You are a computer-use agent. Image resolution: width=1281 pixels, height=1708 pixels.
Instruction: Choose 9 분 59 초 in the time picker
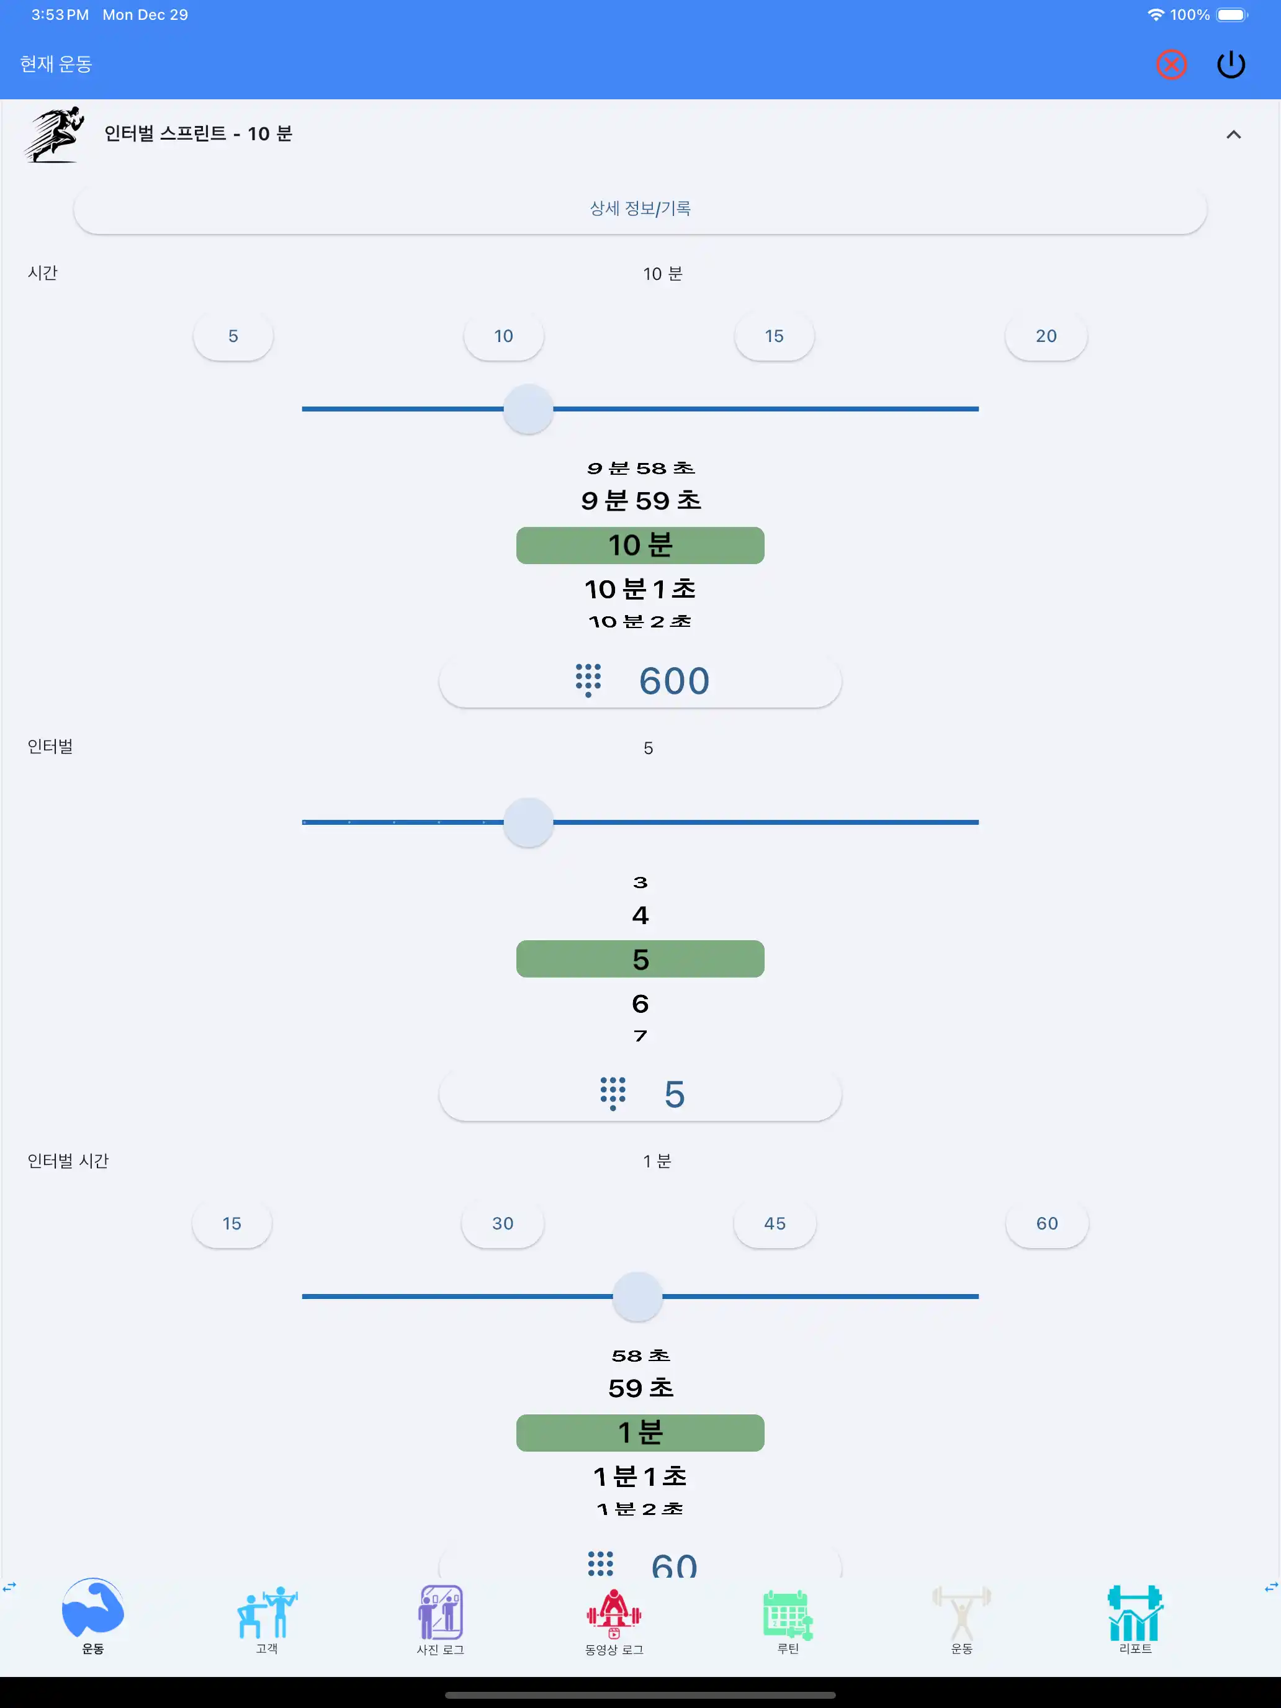click(641, 500)
